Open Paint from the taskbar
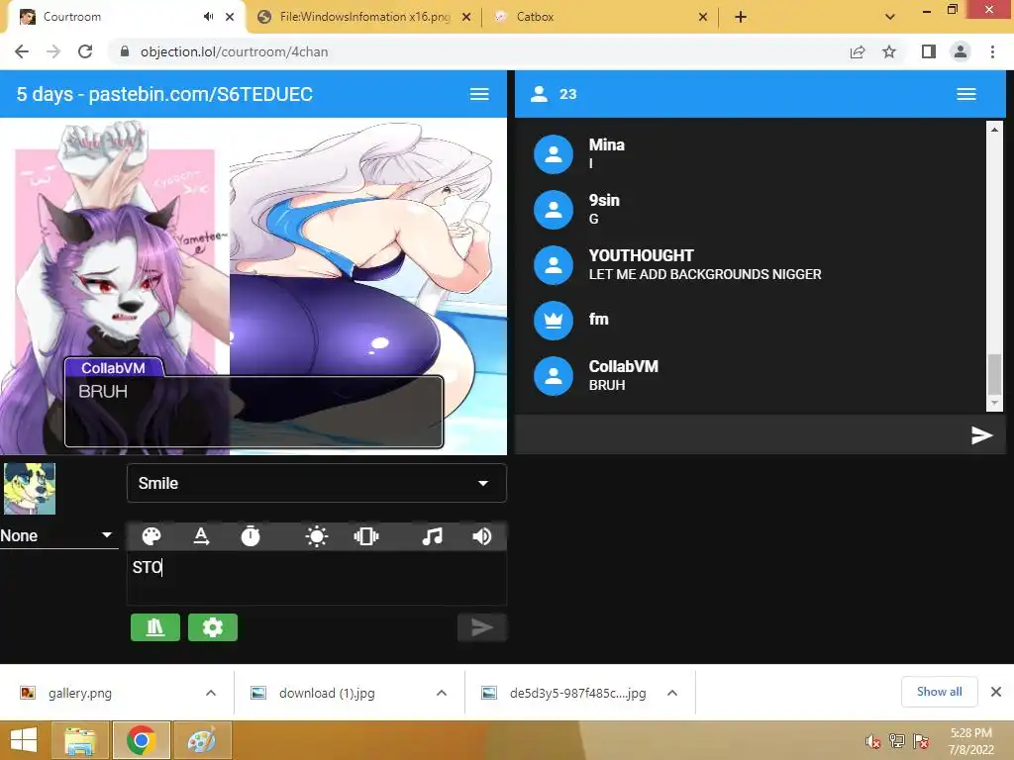 (x=202, y=740)
